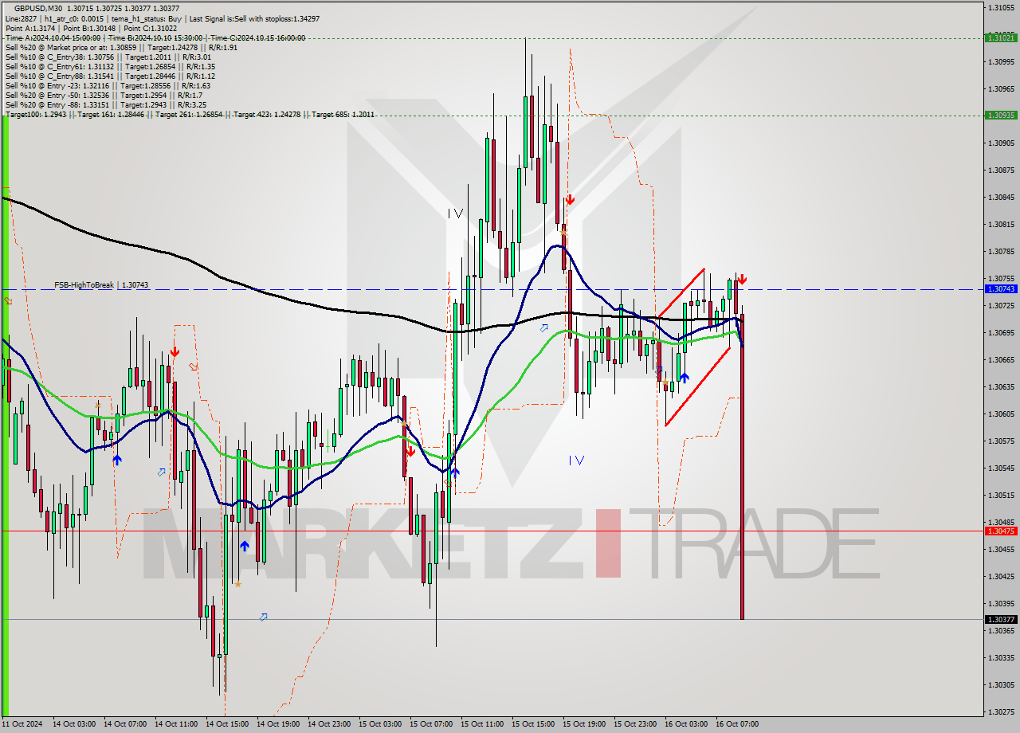Click the red 1.30475 price tag
This screenshot has width=1020, height=733.
tap(1001, 531)
